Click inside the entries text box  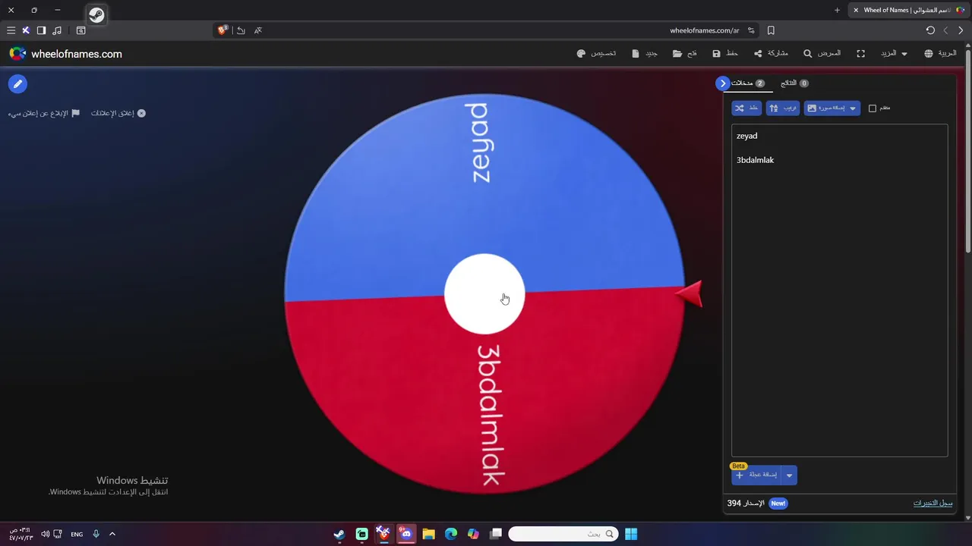coord(839,290)
